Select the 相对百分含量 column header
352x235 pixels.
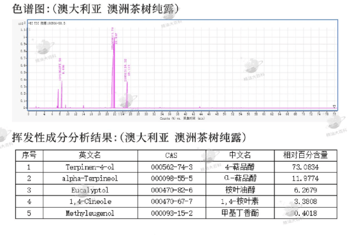(306, 155)
